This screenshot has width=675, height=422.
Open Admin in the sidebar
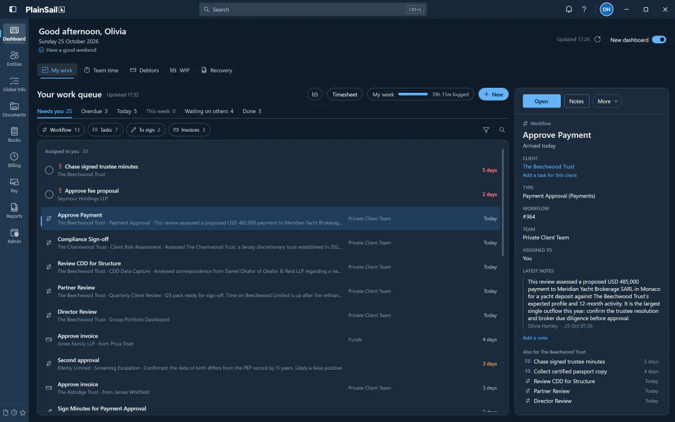pos(15,236)
